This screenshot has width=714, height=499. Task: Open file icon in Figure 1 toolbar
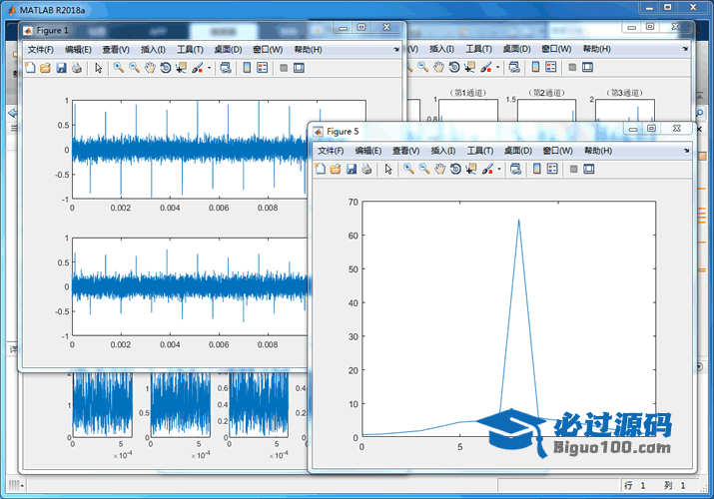[x=45, y=68]
